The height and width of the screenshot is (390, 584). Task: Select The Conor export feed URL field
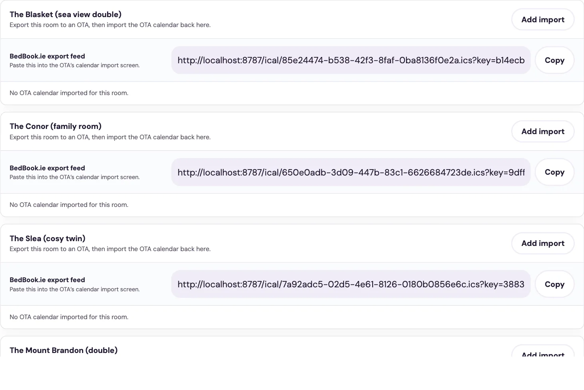(x=351, y=172)
